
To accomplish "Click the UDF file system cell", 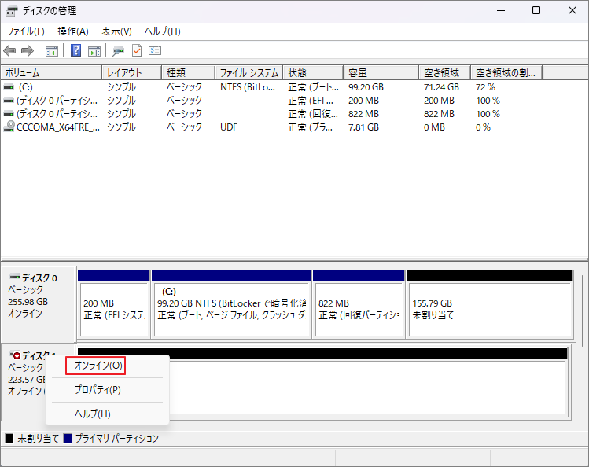I will 229,127.
